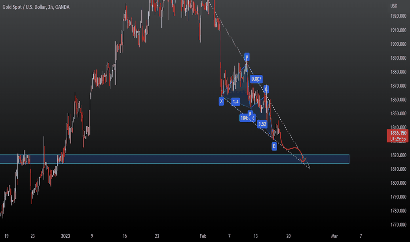Select the 0.907 ratio label near A

pos(256,79)
